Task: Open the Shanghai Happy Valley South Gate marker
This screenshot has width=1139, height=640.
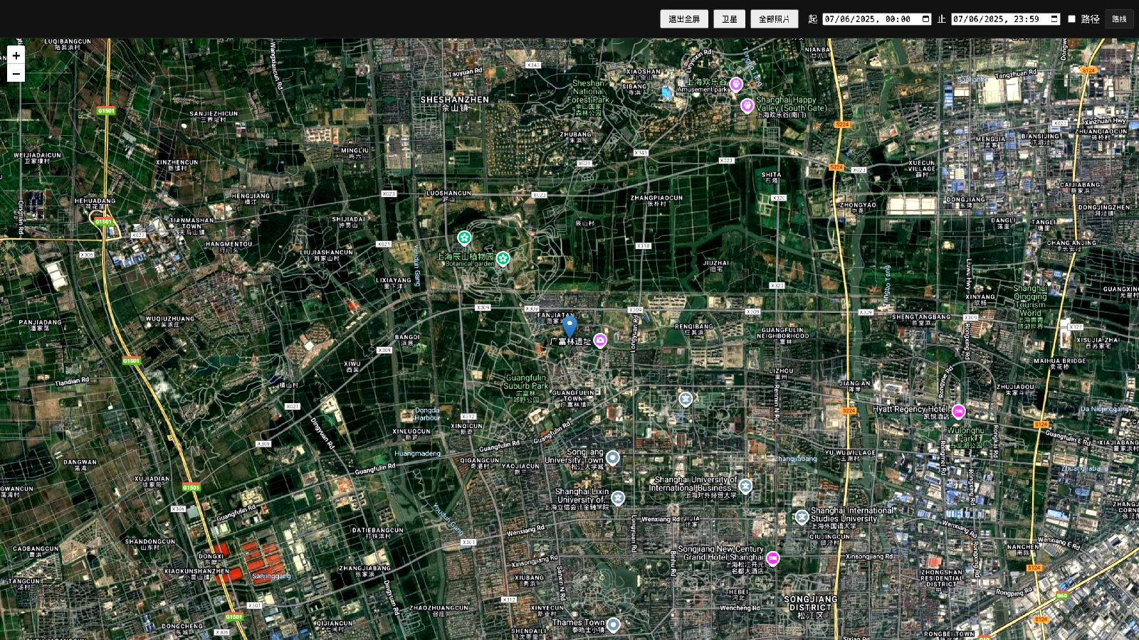Action: point(747,106)
